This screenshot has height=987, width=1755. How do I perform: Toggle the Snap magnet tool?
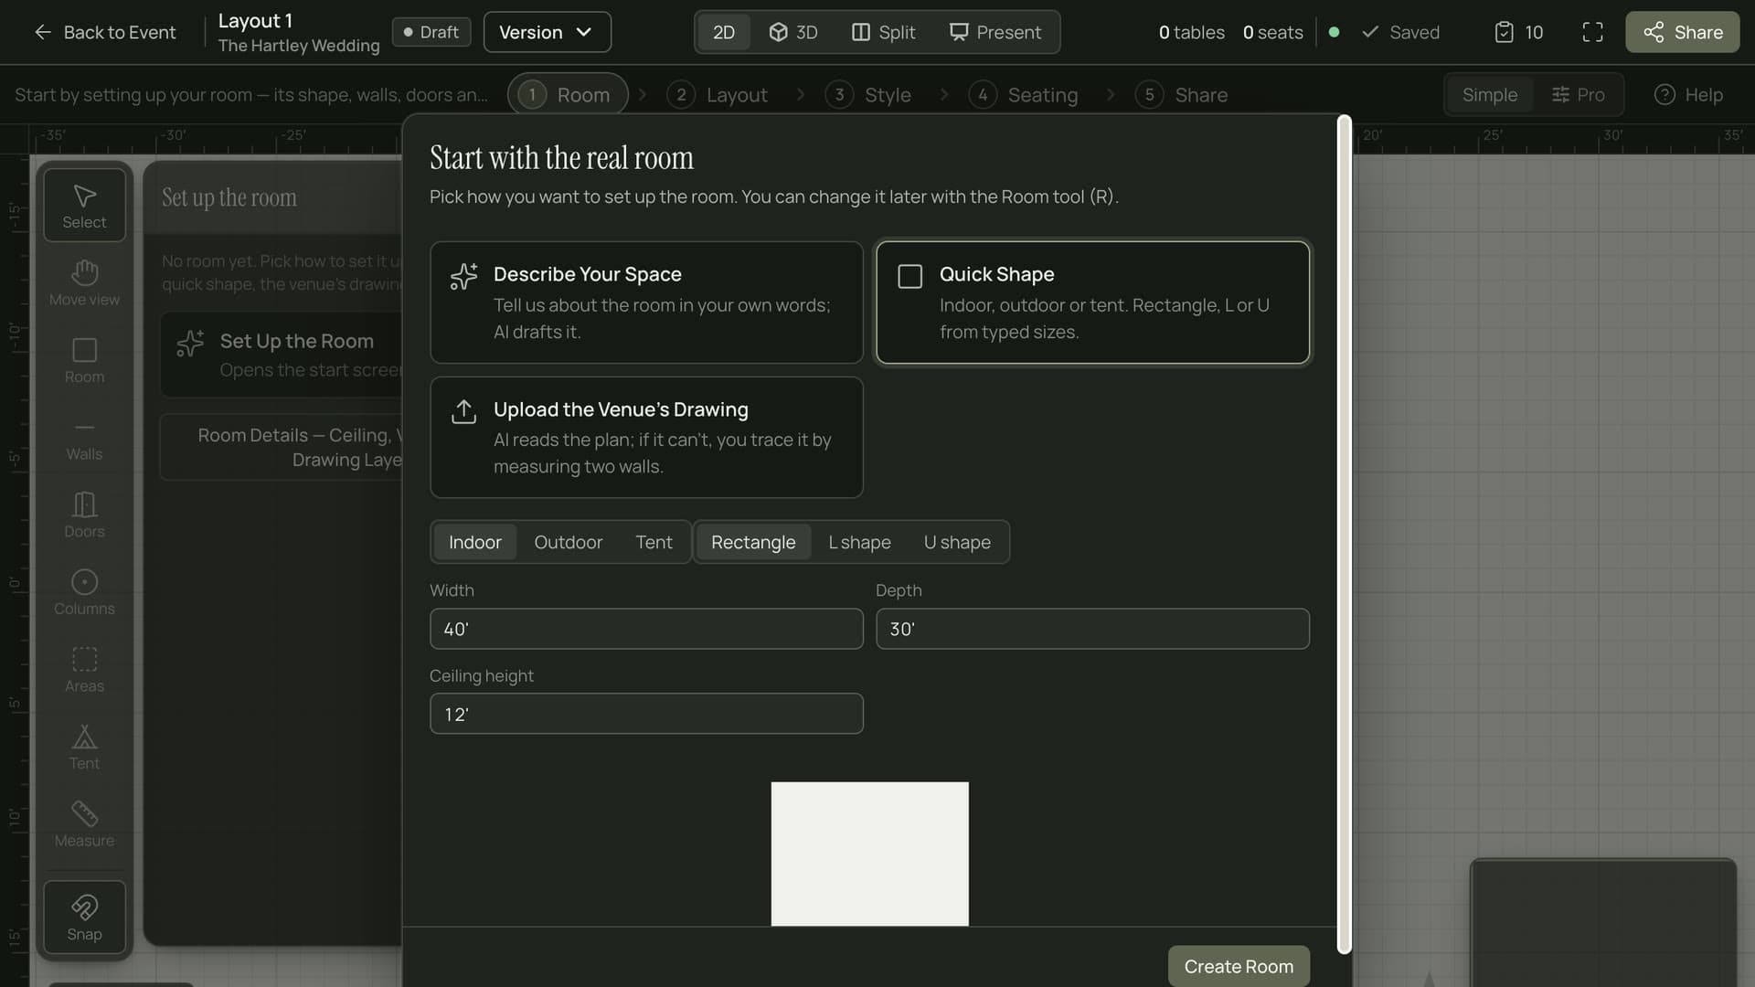click(x=84, y=918)
